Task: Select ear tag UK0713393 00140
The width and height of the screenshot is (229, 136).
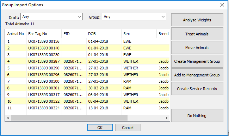Action: click(44, 48)
